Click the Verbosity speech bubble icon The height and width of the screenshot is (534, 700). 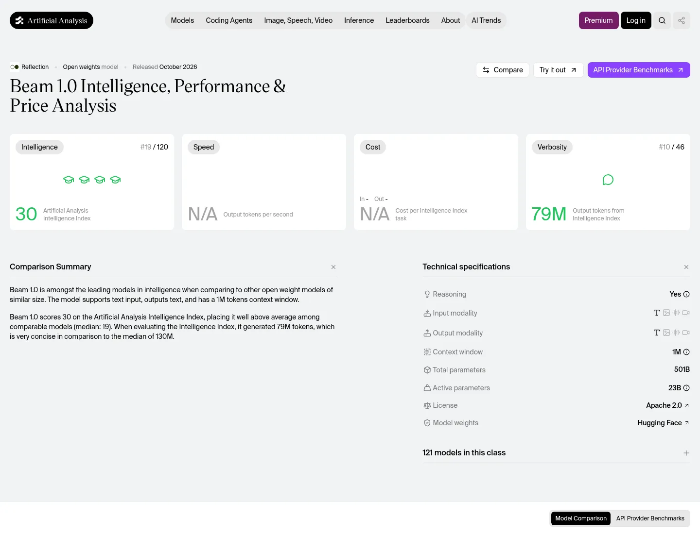click(x=608, y=180)
